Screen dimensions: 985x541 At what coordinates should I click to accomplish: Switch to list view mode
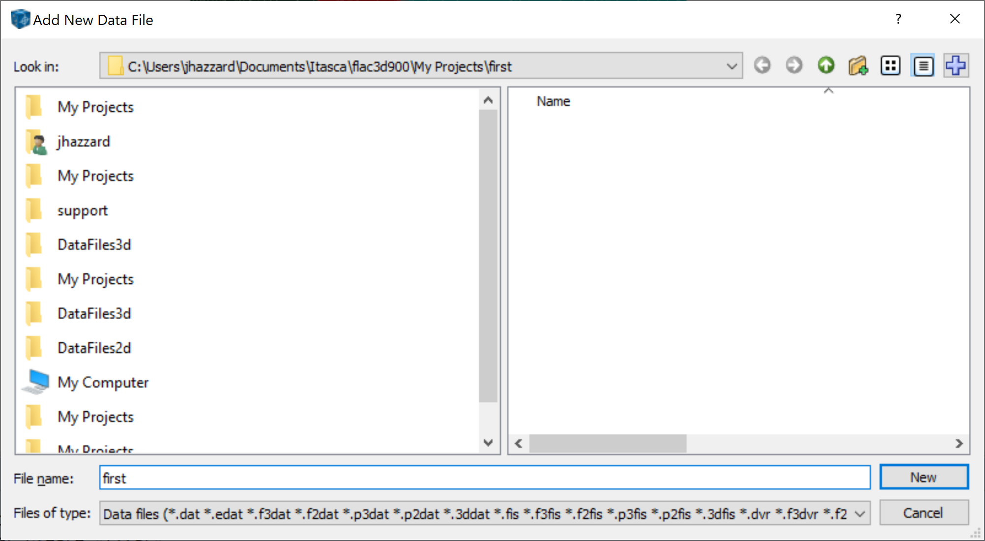point(891,65)
